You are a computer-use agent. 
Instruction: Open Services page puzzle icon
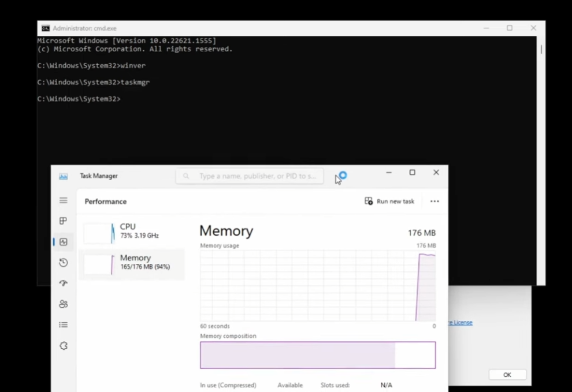click(64, 346)
